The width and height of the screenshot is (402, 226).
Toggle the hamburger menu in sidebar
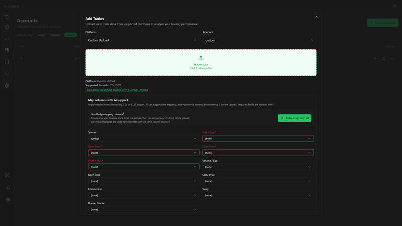[7, 17]
